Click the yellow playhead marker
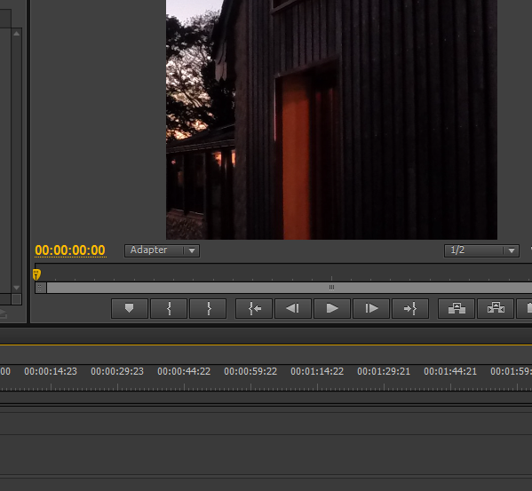532x491 pixels. pyautogui.click(x=36, y=274)
